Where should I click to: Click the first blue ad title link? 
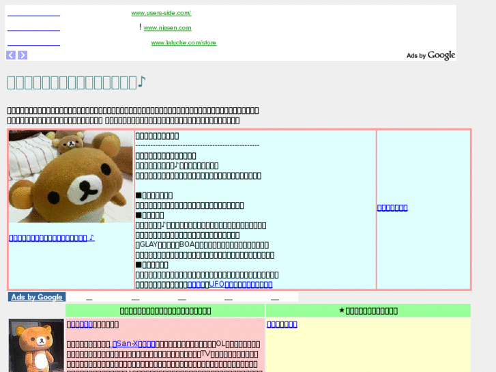coord(33,14)
